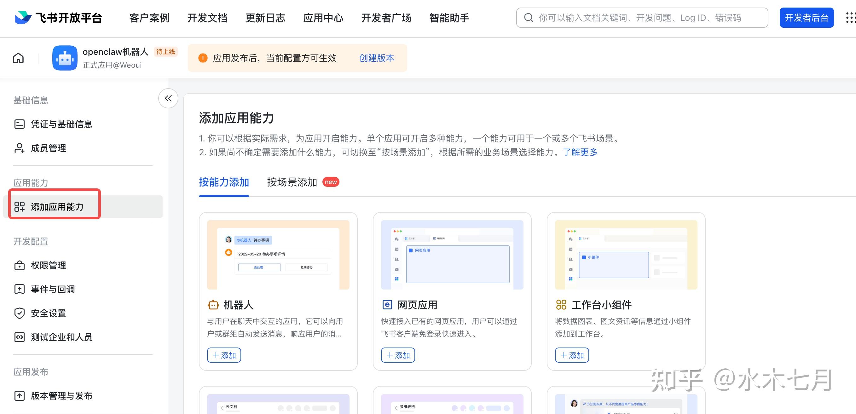Image resolution: width=856 pixels, height=414 pixels.
Task: Open 版本管理与发布 page
Action: 61,396
